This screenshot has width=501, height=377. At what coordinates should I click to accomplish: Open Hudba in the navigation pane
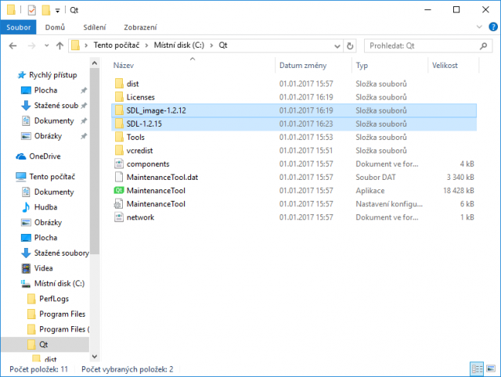point(45,207)
